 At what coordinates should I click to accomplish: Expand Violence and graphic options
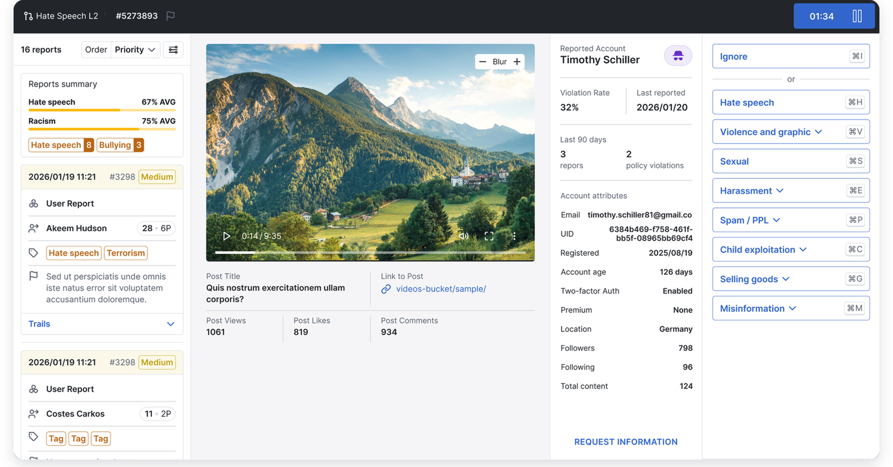coord(818,132)
